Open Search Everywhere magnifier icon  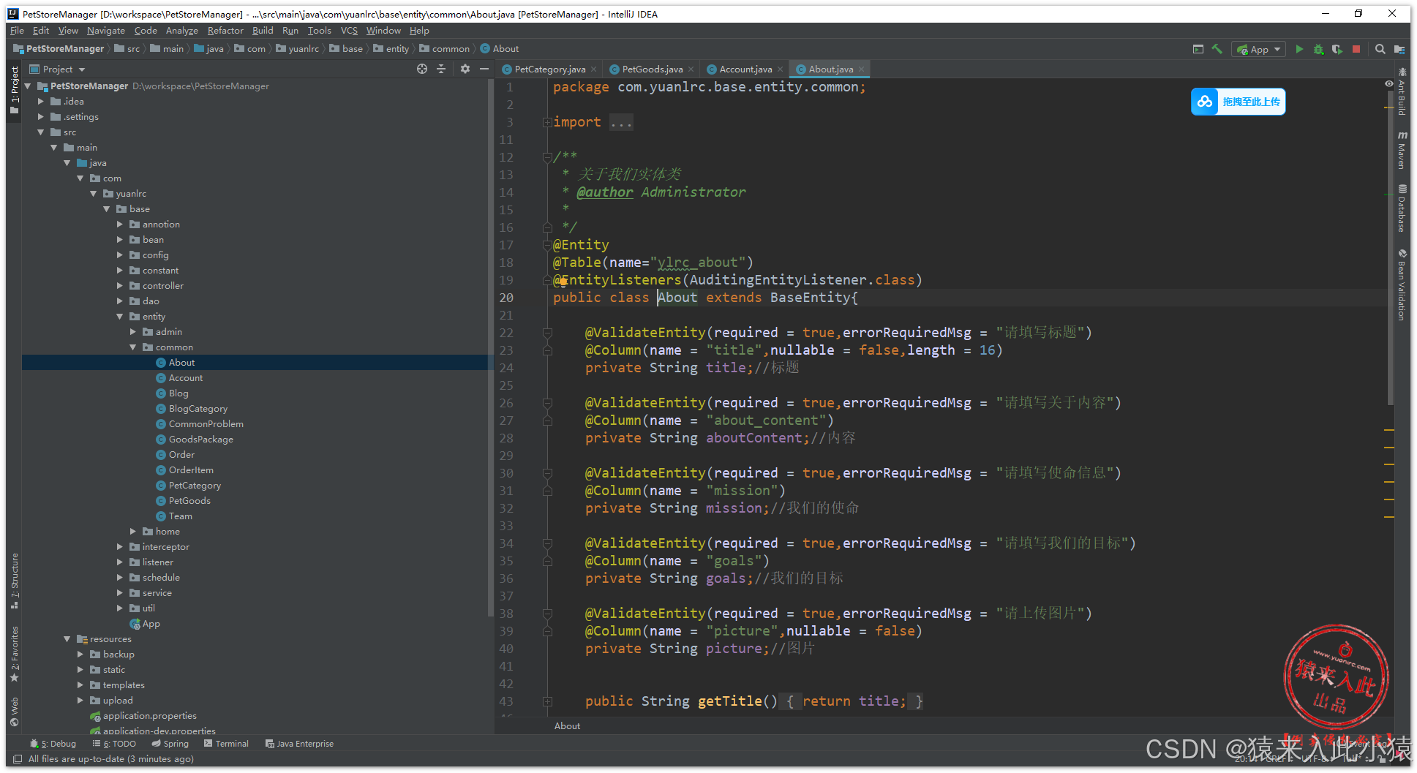click(x=1380, y=49)
